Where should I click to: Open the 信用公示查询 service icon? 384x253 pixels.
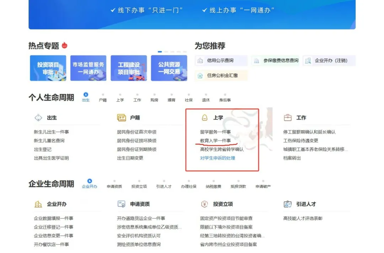pyautogui.click(x=200, y=61)
